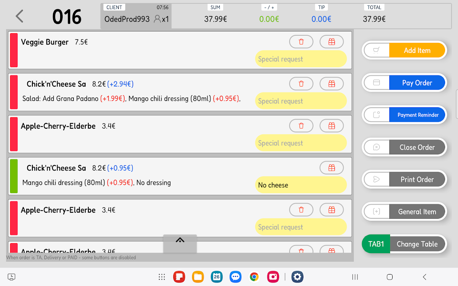Tap the gift icon on the No cheese row
The height and width of the screenshot is (286, 458).
(332, 168)
